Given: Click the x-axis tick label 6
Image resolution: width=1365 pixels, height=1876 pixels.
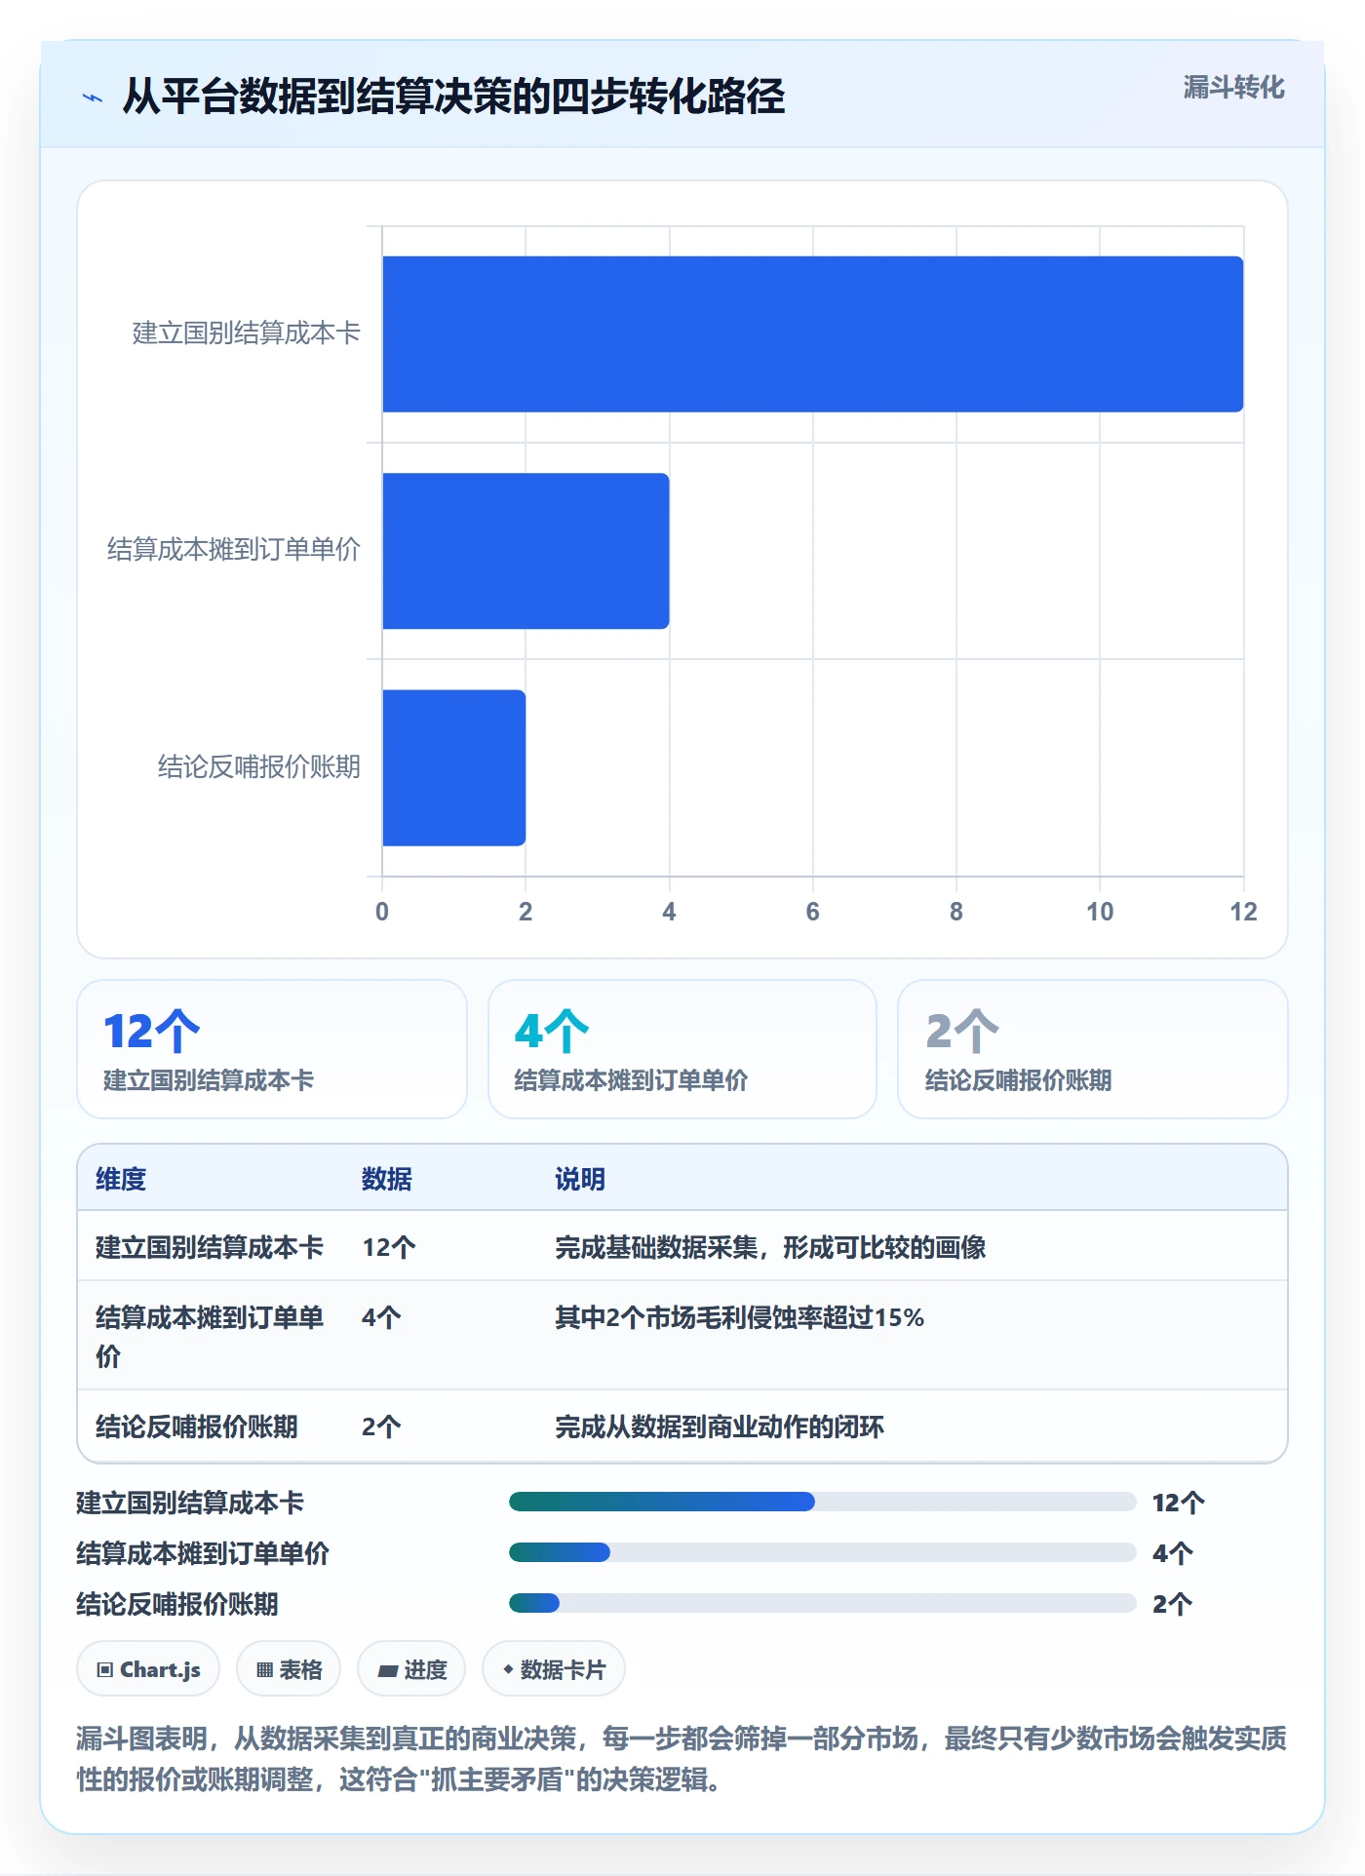Looking at the screenshot, I should pyautogui.click(x=812, y=912).
